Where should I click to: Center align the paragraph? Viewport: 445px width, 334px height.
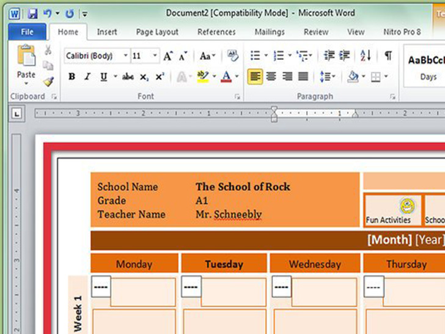271,76
